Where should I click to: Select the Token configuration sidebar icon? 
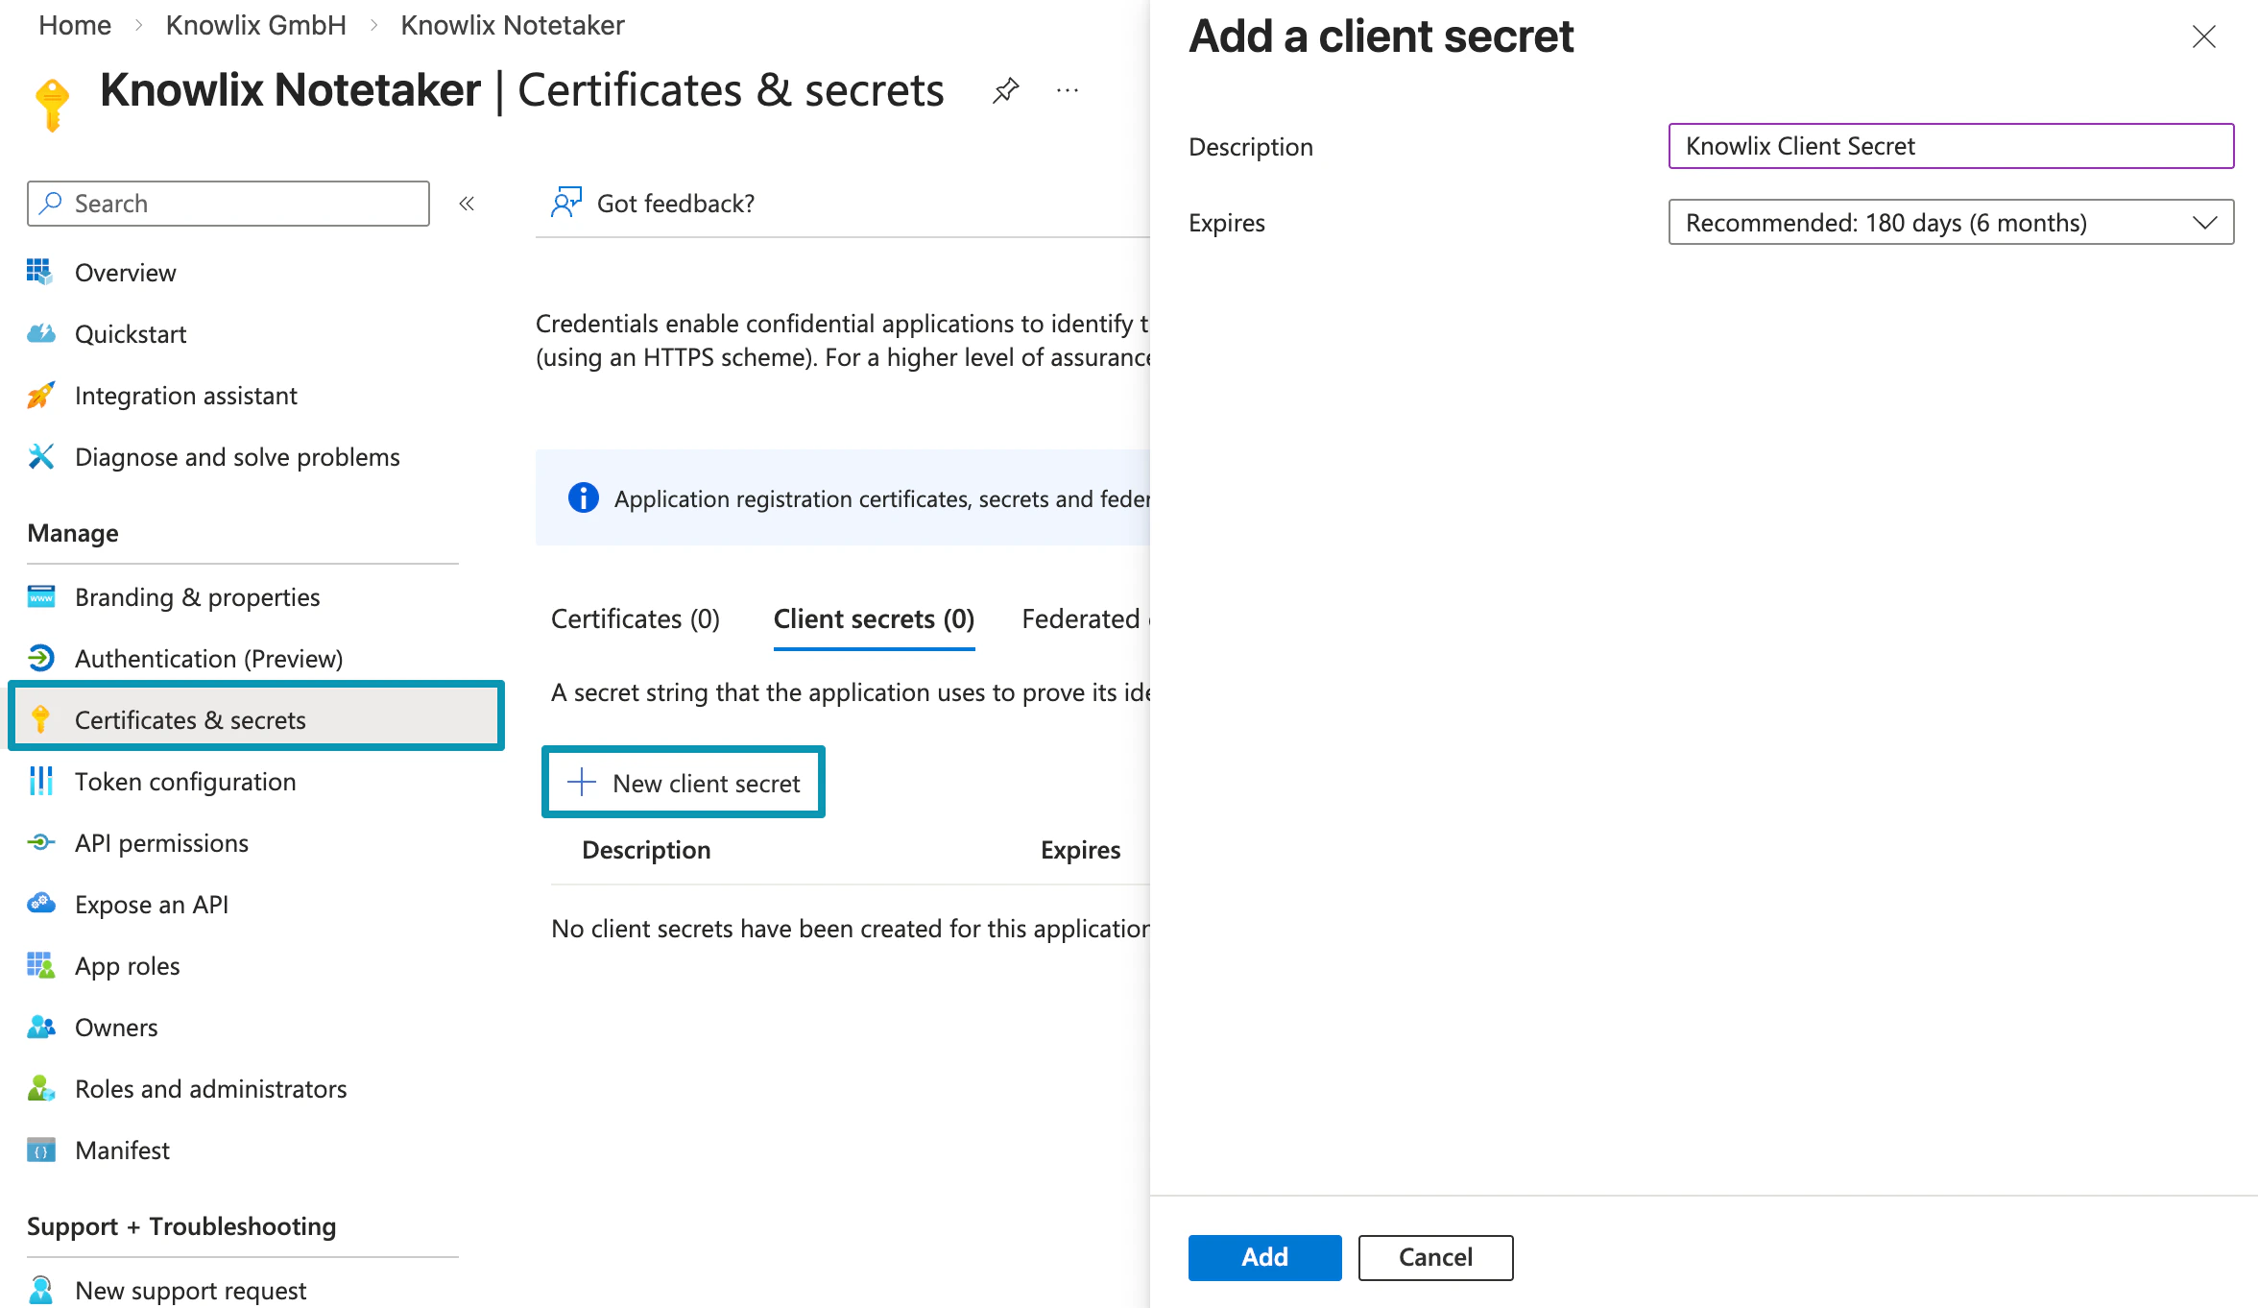[x=40, y=781]
